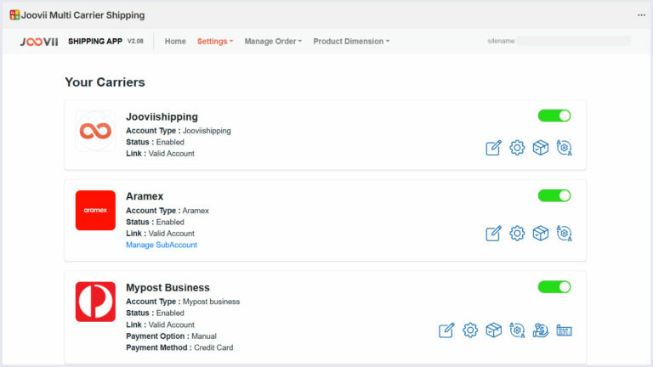Turn off the Aramex carrier switch

pyautogui.click(x=554, y=195)
